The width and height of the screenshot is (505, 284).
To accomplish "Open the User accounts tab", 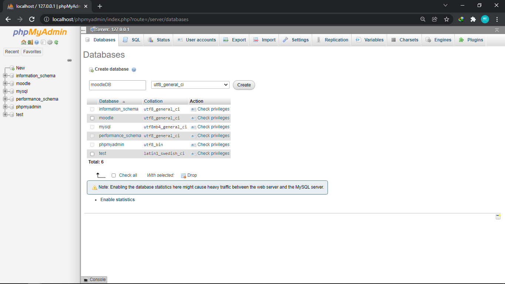I will [196, 40].
